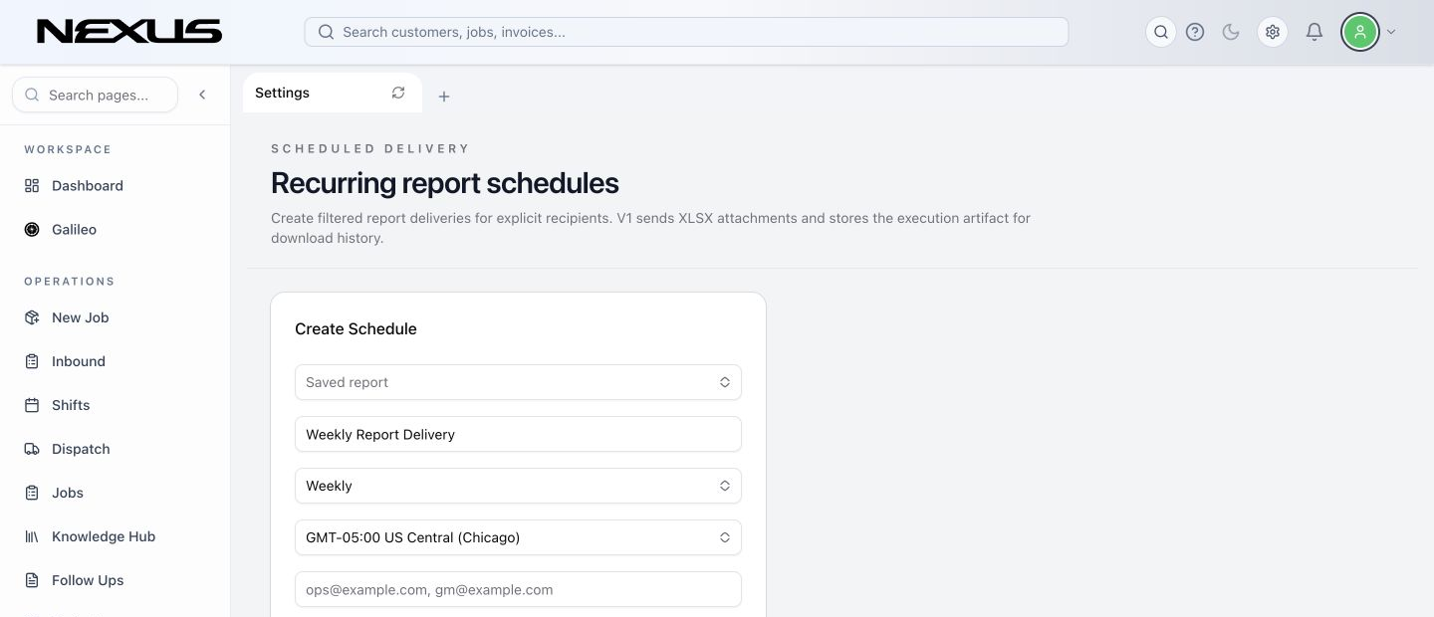
Task: Refresh the Settings tab icon
Action: point(398,93)
